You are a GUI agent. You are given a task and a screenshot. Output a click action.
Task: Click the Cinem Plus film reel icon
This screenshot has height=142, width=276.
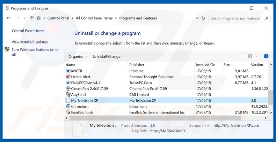coord(68,88)
